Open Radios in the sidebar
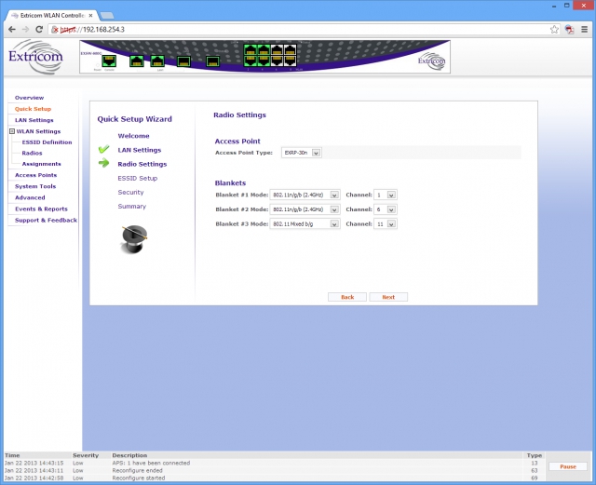The height and width of the screenshot is (485, 596). point(32,153)
